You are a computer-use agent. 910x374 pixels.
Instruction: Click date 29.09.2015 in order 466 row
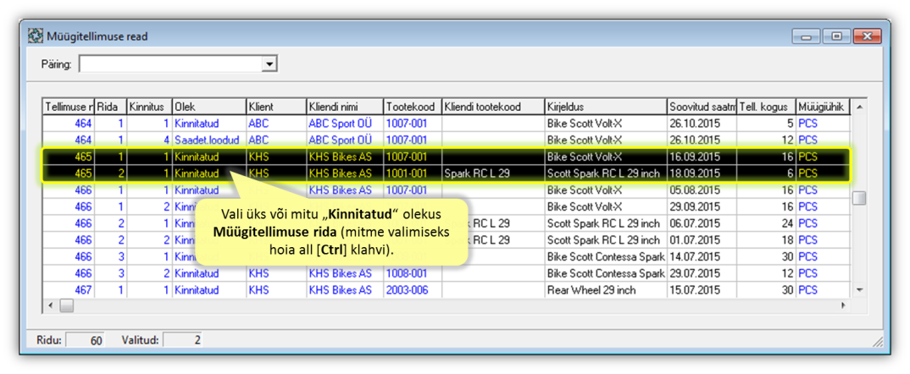coord(702,206)
